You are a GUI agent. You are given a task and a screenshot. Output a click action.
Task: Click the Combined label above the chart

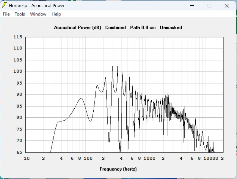coord(115,27)
